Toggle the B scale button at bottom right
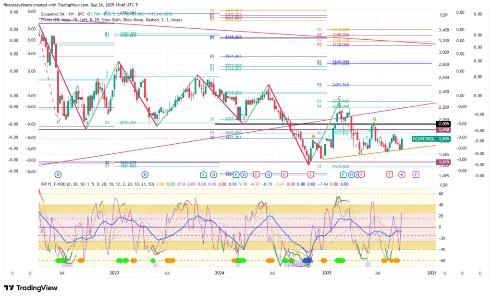This screenshot has width=492, height=298. [462, 273]
